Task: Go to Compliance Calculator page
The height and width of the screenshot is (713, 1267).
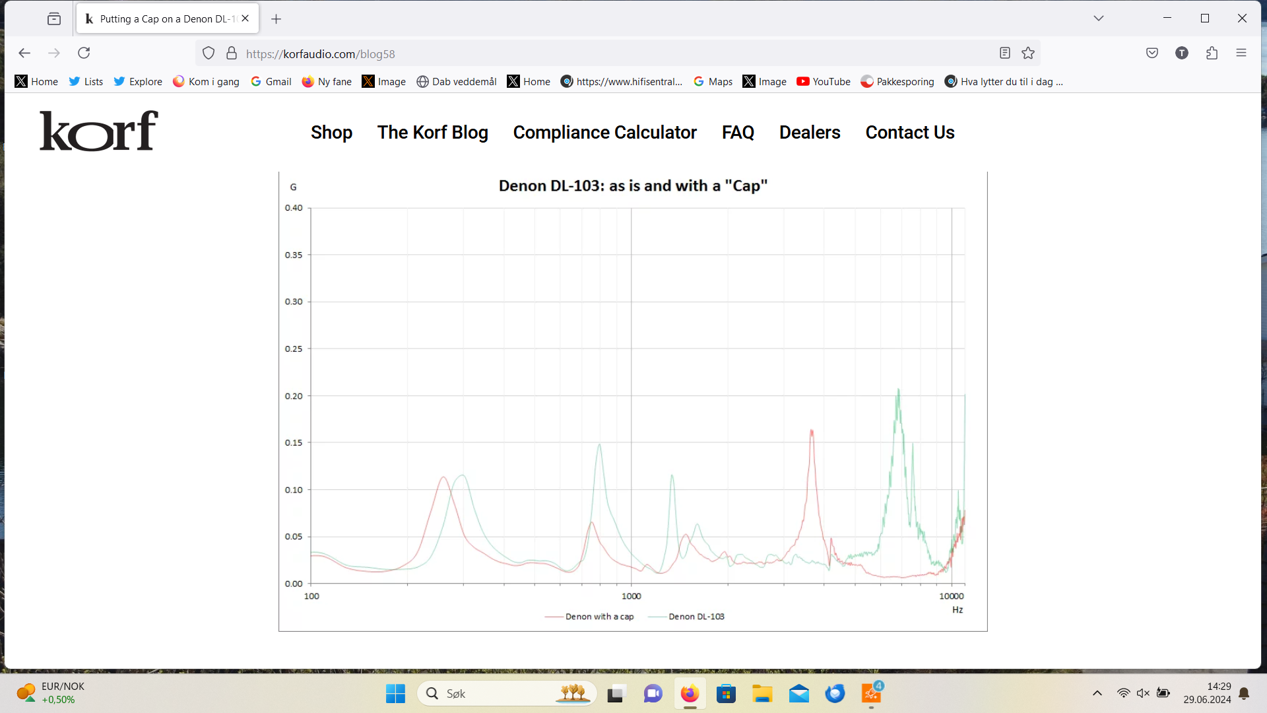Action: 604,133
